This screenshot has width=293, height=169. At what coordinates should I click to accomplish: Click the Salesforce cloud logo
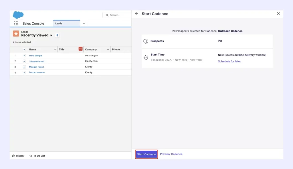point(18,15)
